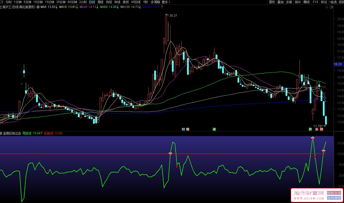Add stock via +自选 button
Viewport: 344px width, 203px height.
[x=333, y=2]
